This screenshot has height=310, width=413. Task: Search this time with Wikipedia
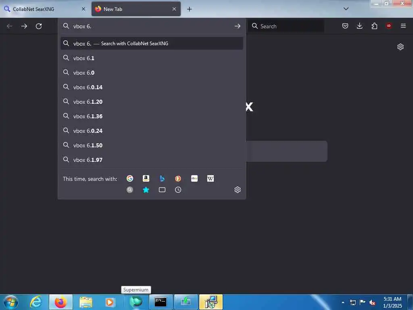click(x=211, y=178)
